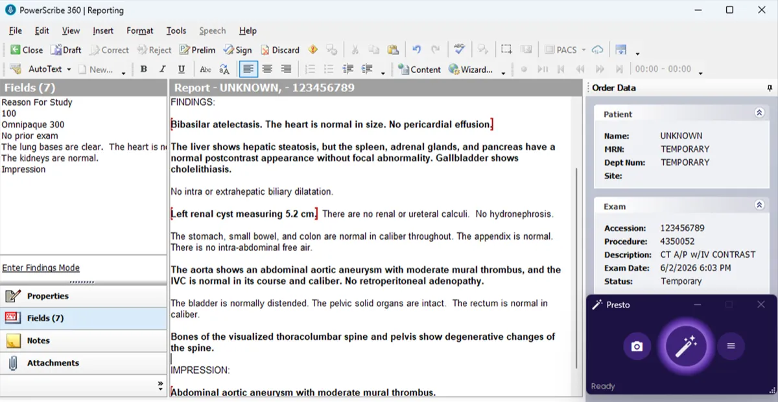Toggle numbered list
Image resolution: width=778 pixels, height=402 pixels.
click(310, 69)
